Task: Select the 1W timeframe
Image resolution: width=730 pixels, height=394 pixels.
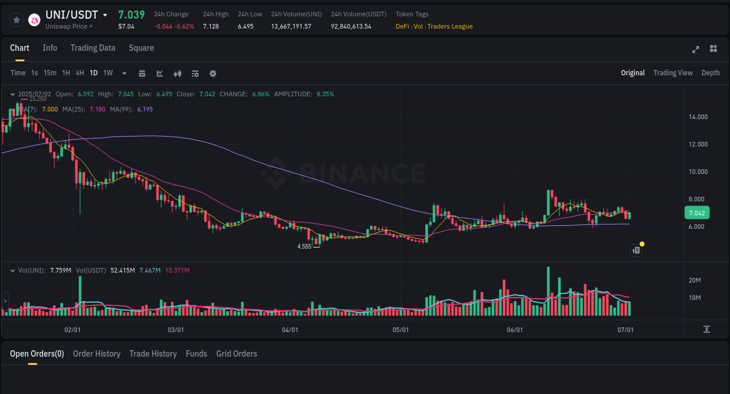Action: tap(107, 73)
